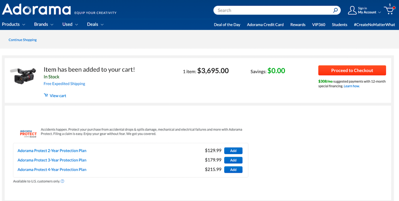Open the My Account dropdown

[x=369, y=12]
